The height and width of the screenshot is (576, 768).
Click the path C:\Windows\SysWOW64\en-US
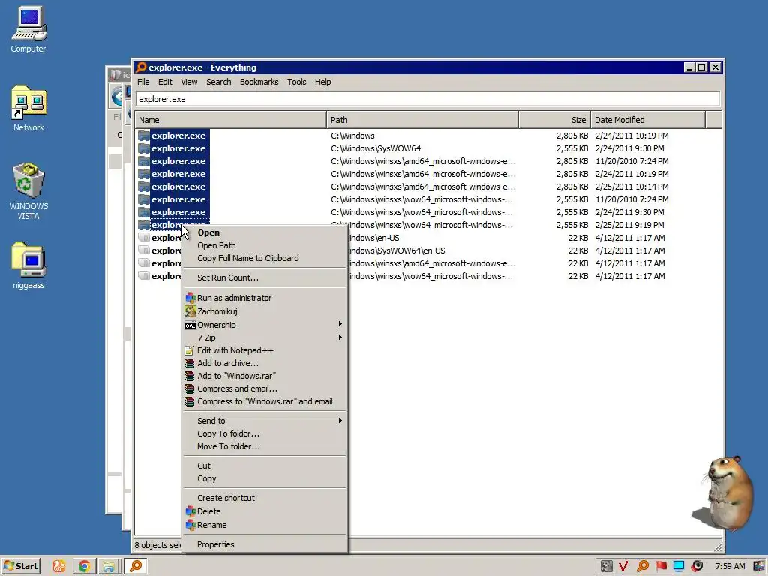click(396, 250)
